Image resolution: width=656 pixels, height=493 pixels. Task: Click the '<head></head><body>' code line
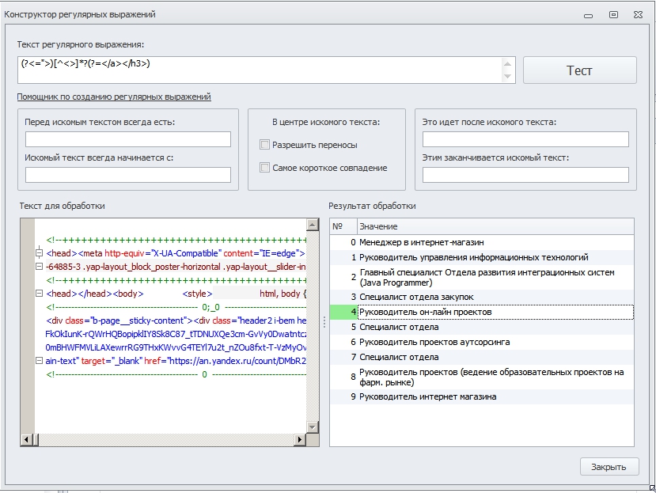pyautogui.click(x=176, y=294)
